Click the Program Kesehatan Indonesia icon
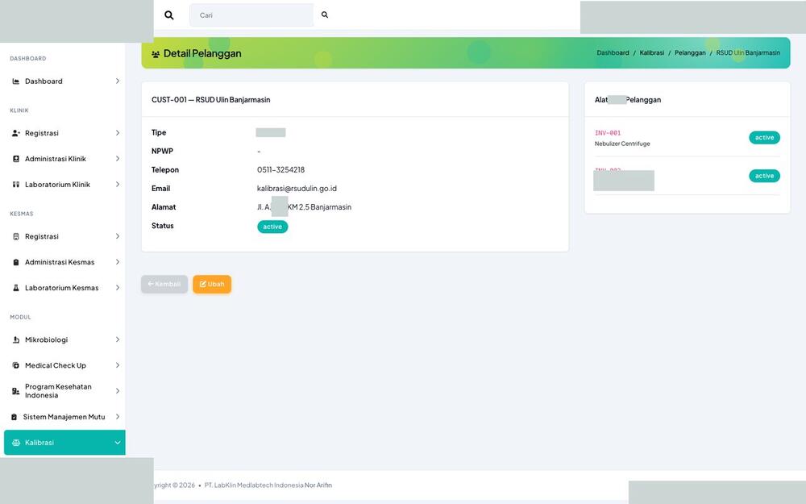 coord(16,391)
